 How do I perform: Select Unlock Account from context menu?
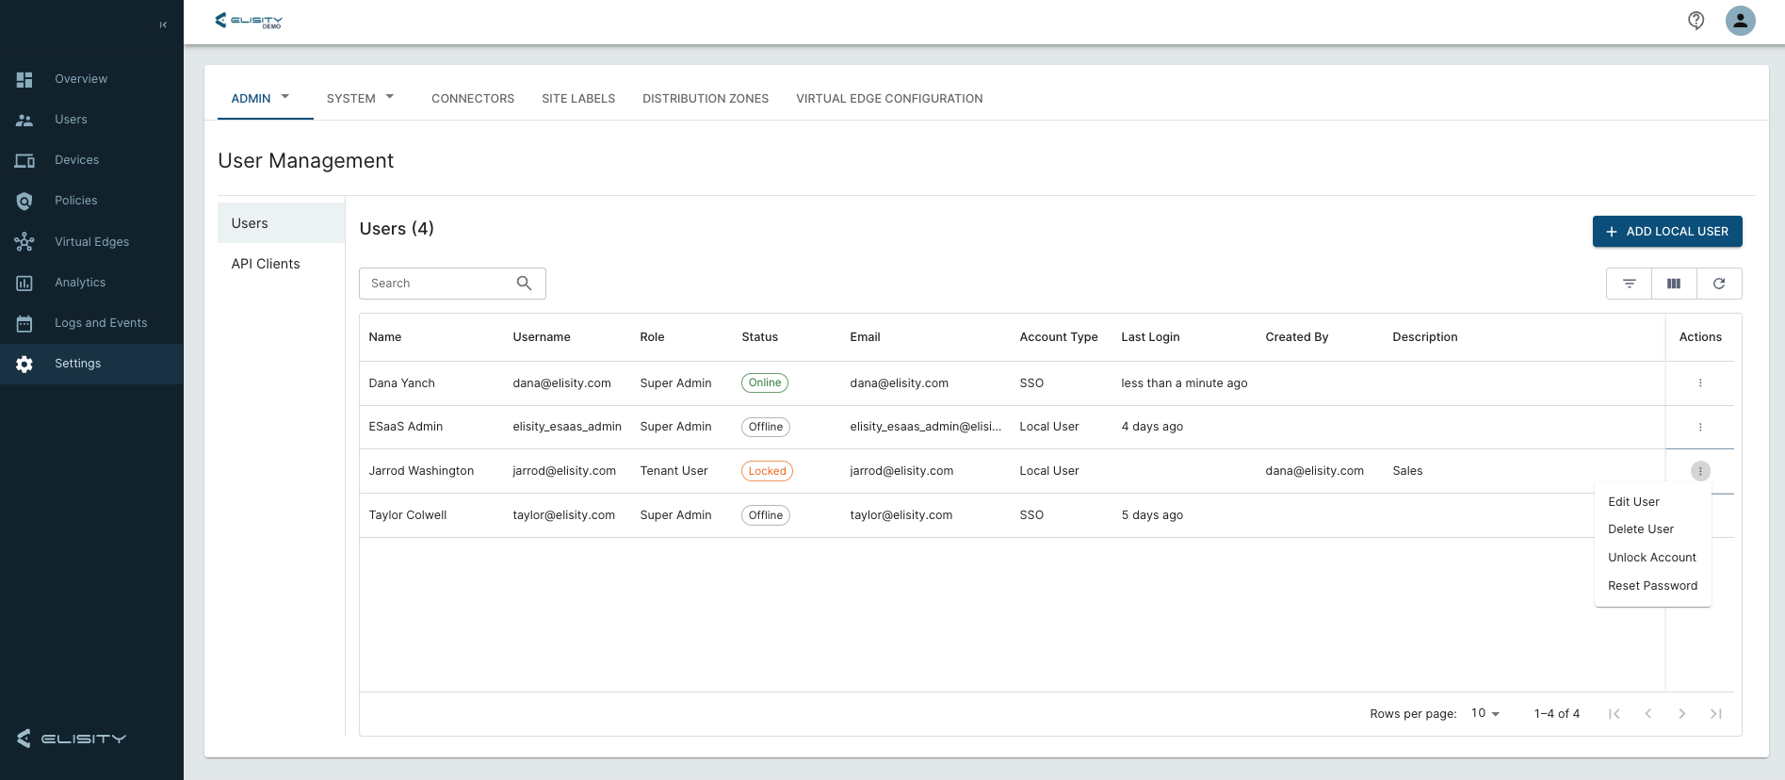(1651, 558)
